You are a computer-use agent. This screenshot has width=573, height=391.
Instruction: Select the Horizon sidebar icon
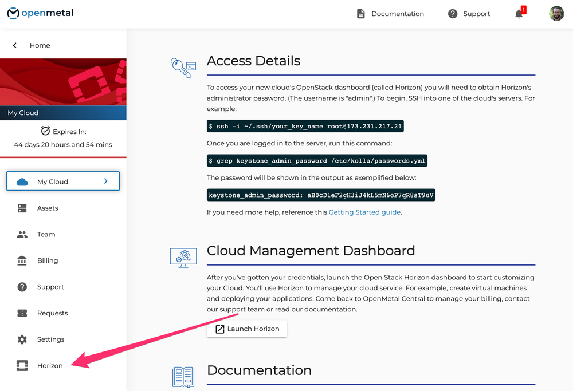(x=23, y=365)
